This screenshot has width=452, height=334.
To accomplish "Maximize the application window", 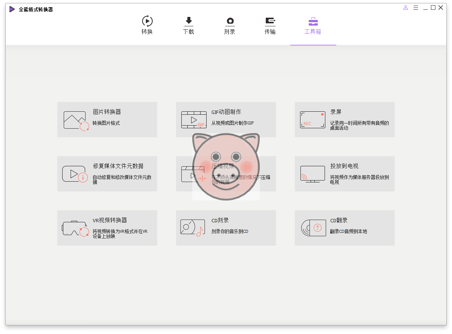I will (433, 8).
